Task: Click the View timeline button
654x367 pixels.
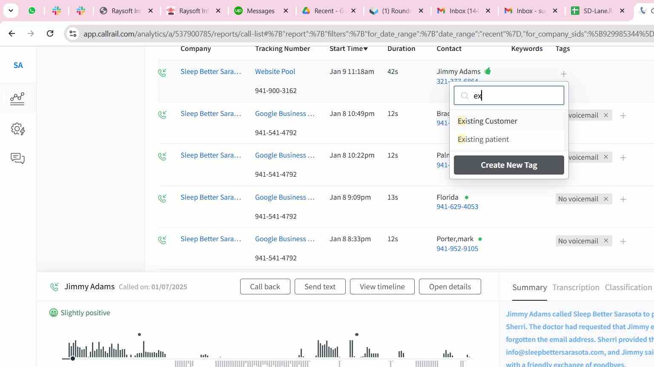Action: [x=382, y=287]
